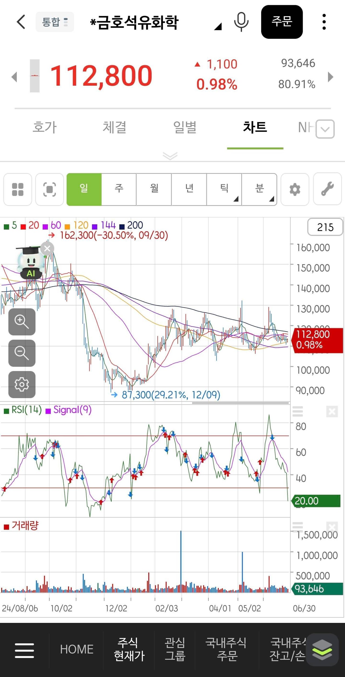Open the wrench chart tools
345x677 pixels.
click(327, 190)
